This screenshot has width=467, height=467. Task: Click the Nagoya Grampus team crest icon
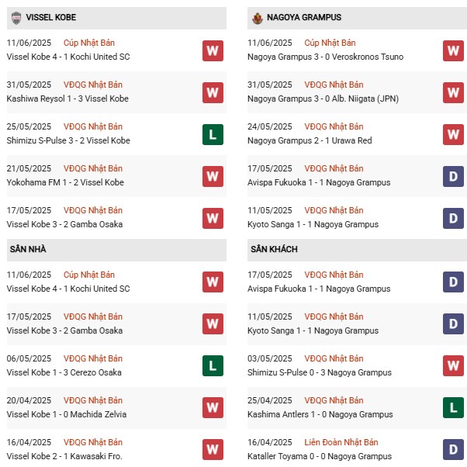pos(257,17)
